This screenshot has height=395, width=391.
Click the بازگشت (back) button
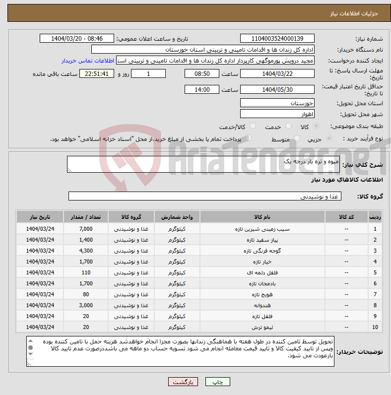tap(183, 382)
